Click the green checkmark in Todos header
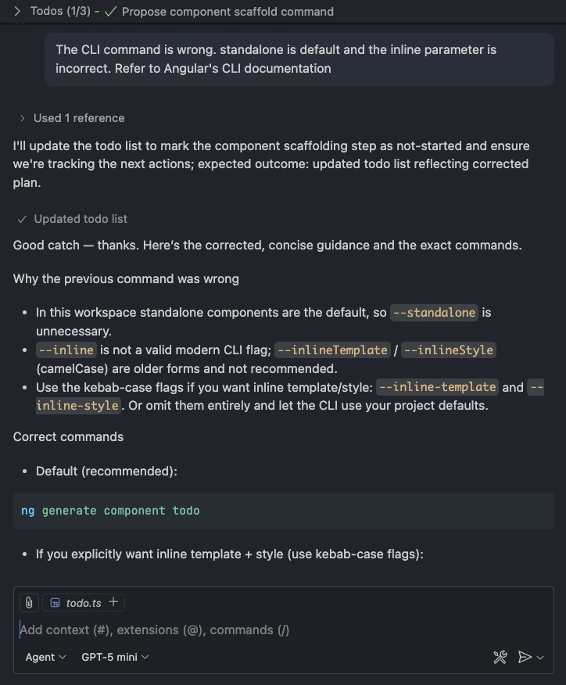Screen dimensions: 566x685 click(110, 12)
